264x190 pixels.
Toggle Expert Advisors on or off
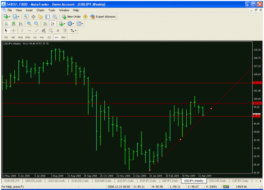[103, 16]
